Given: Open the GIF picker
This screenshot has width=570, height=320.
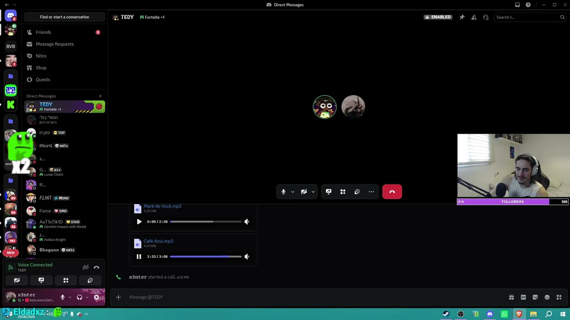Looking at the screenshot, I should (x=523, y=297).
